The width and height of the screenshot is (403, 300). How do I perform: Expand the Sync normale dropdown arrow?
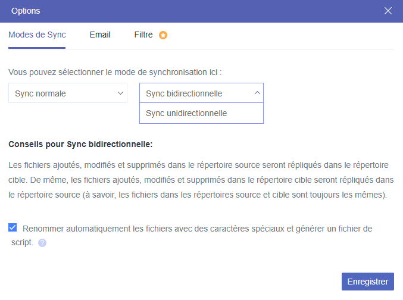120,93
